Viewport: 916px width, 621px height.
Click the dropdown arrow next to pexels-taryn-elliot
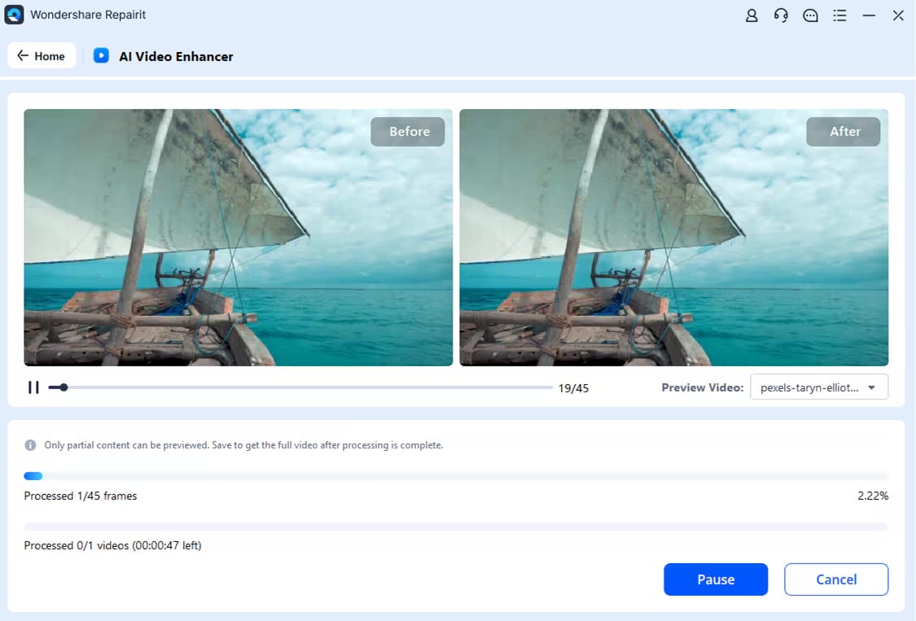point(871,387)
